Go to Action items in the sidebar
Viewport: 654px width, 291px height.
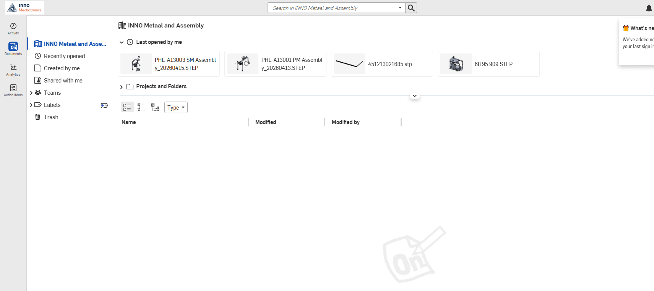(x=13, y=90)
